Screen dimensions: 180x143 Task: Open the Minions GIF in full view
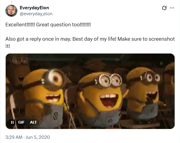[90, 91]
